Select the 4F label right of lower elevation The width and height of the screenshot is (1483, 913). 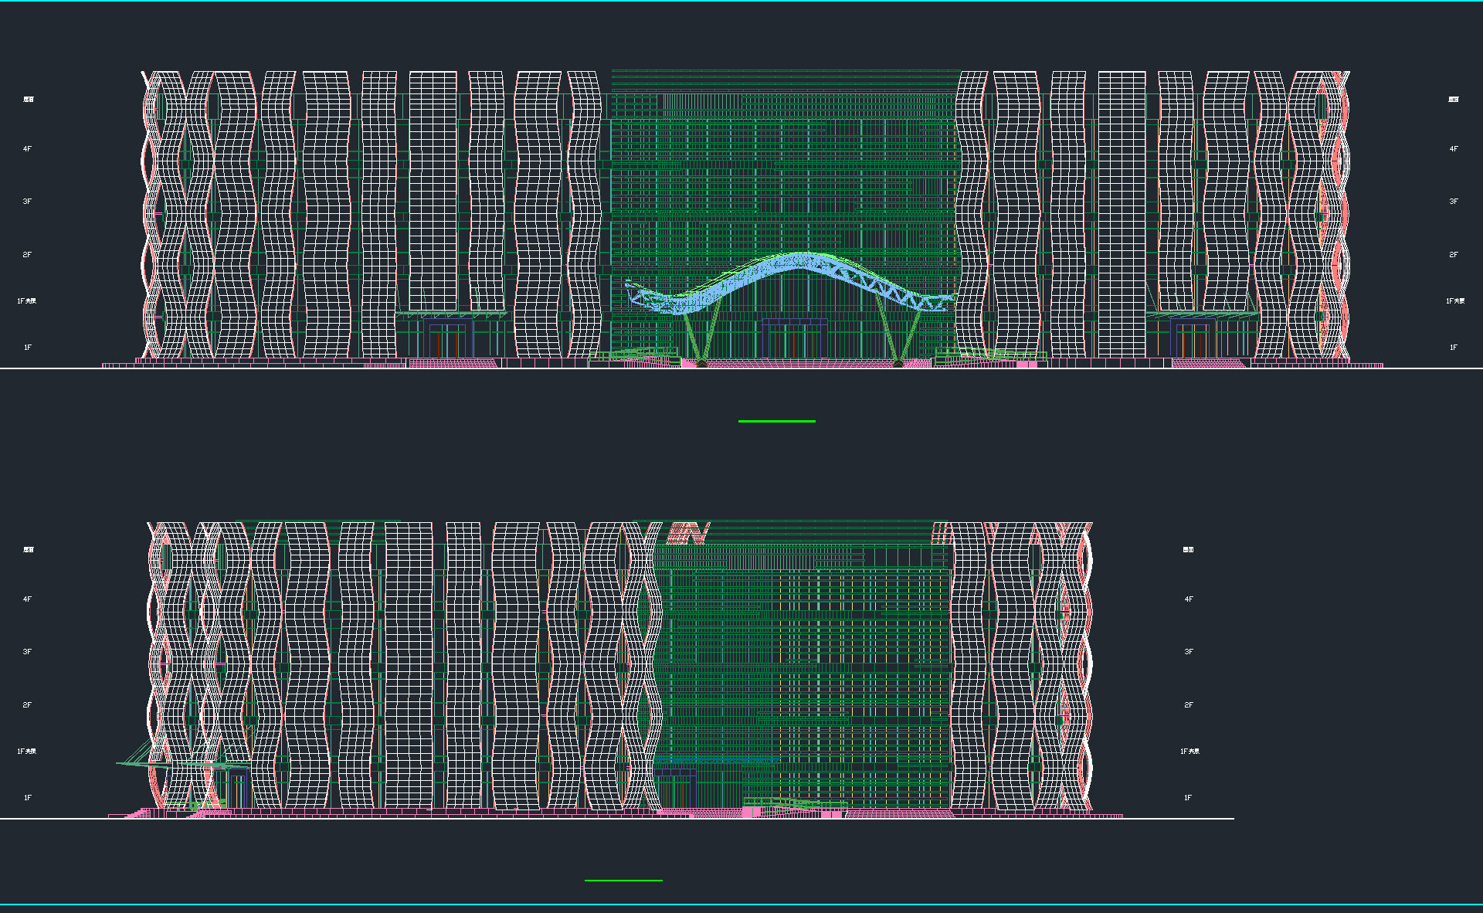pos(1189,599)
